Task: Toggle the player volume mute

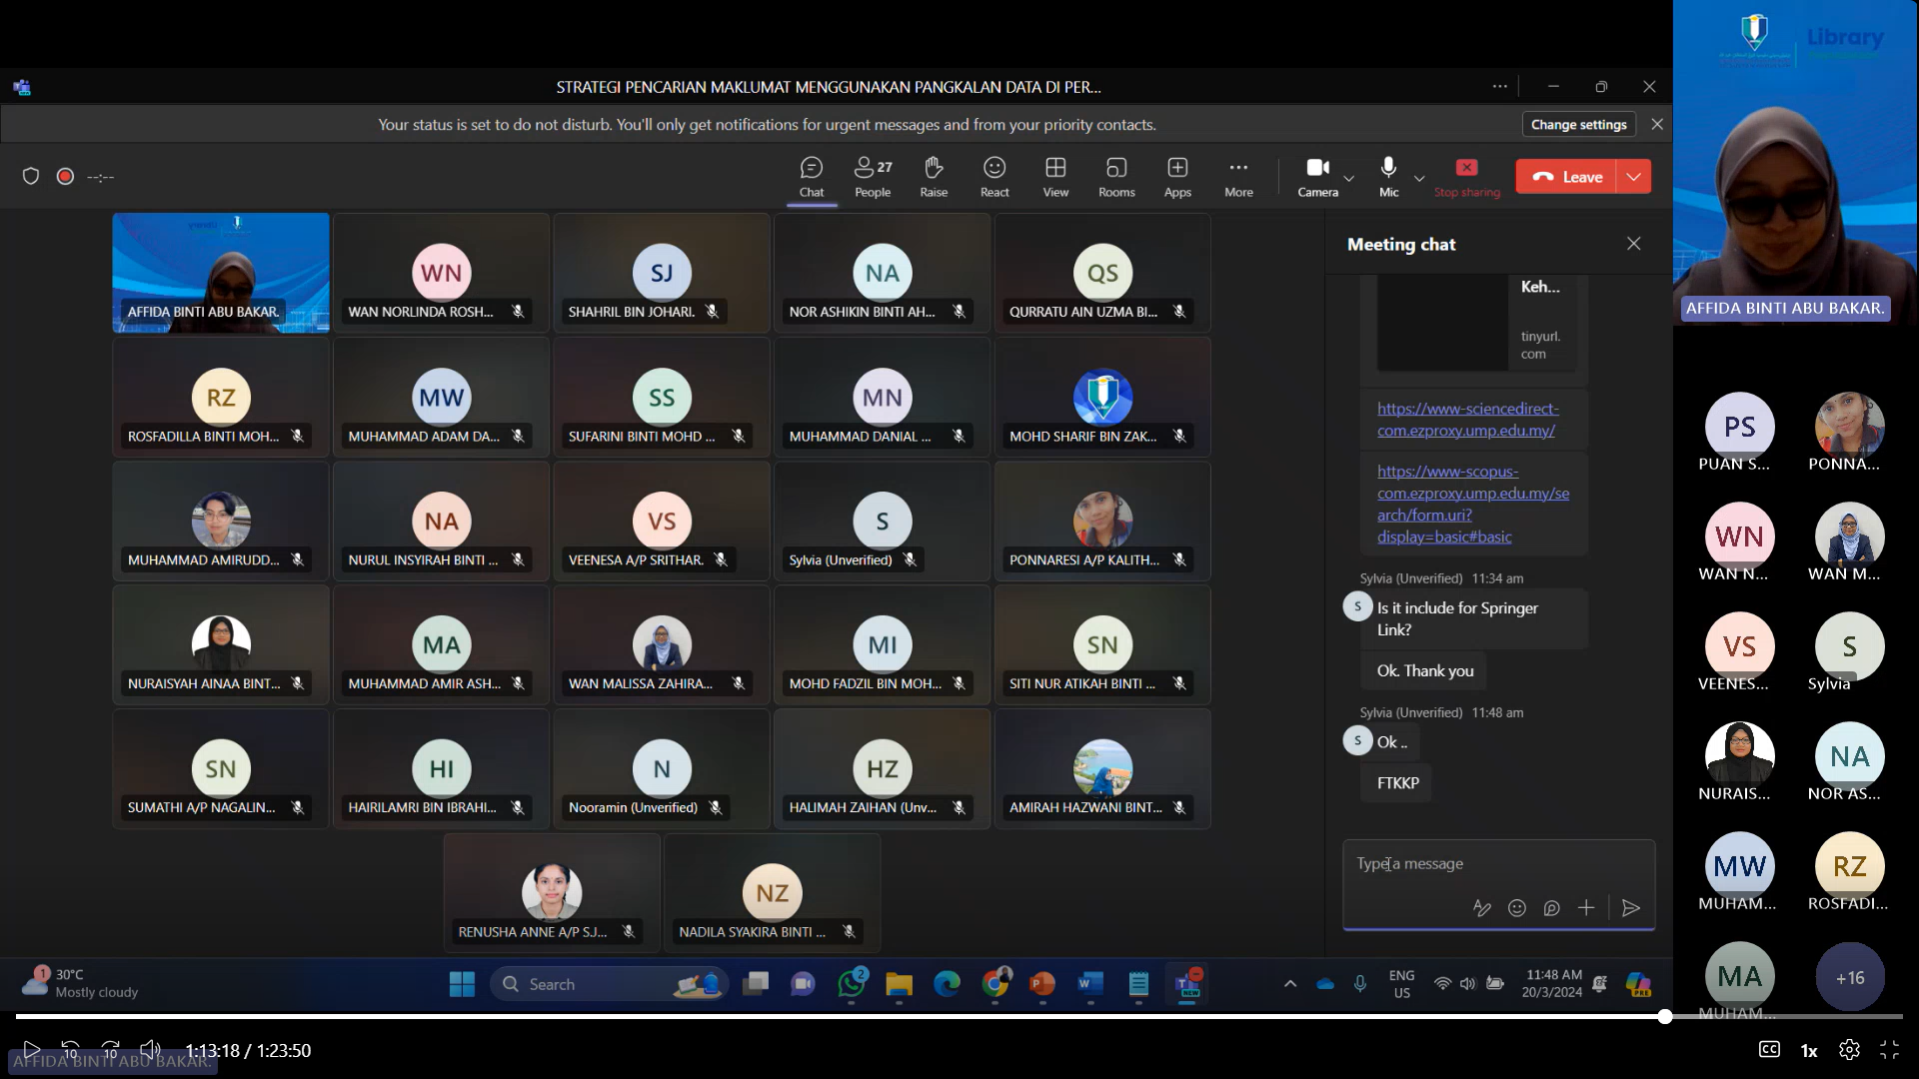Action: pyautogui.click(x=150, y=1050)
